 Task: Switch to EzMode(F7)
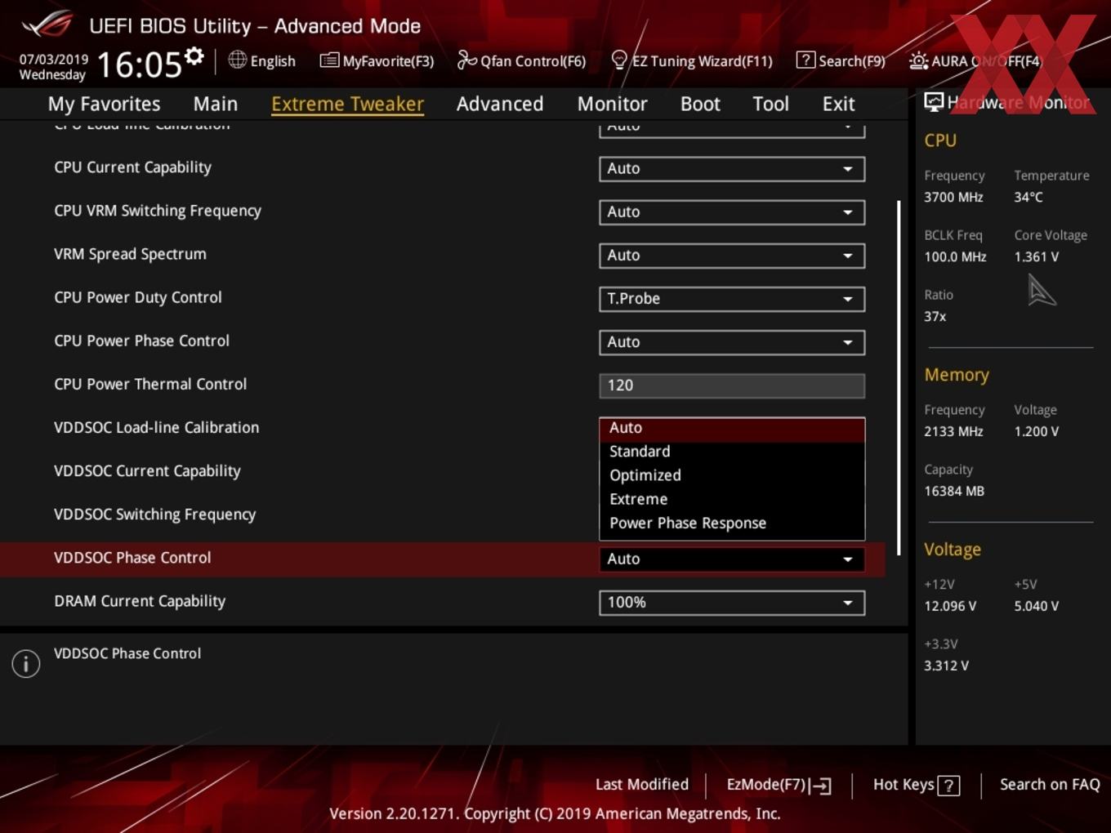coord(779,785)
